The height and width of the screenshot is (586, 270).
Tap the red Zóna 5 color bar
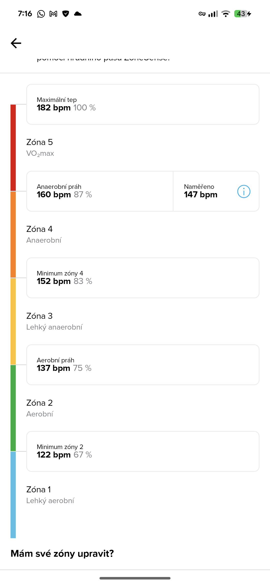click(x=13, y=148)
